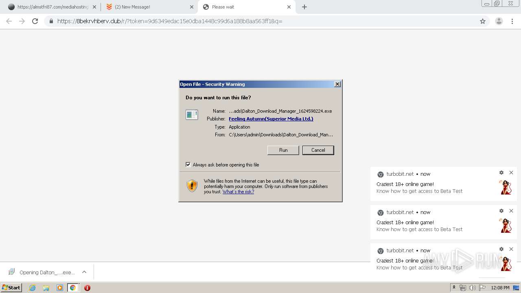The height and width of the screenshot is (293, 521).
Task: Open the Windows Start menu
Action: [11, 288]
